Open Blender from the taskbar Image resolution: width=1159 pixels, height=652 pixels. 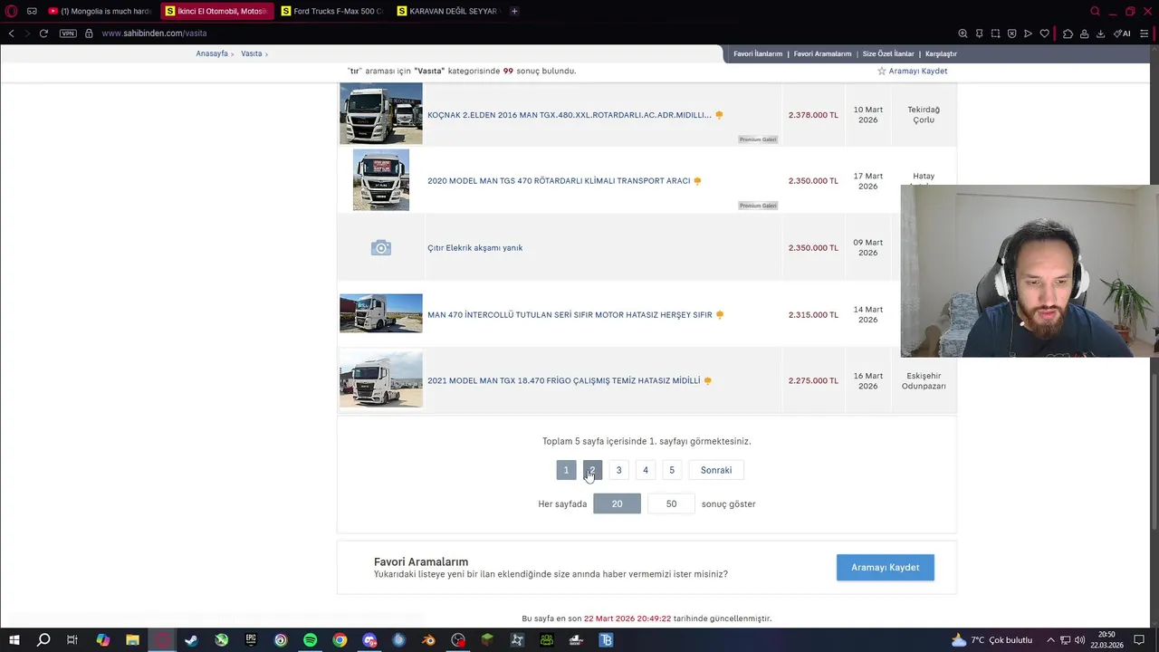(x=428, y=640)
